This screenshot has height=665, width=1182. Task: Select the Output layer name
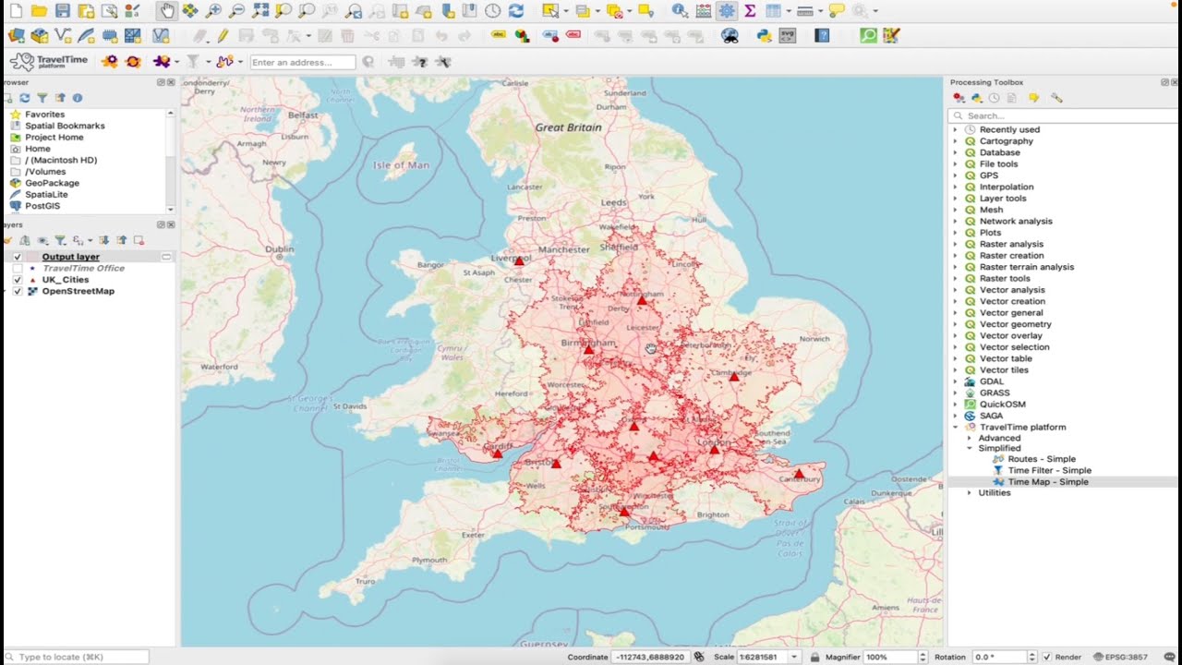[x=70, y=257]
